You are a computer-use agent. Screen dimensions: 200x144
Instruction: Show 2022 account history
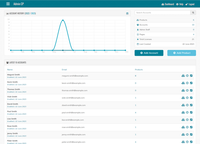27,13
